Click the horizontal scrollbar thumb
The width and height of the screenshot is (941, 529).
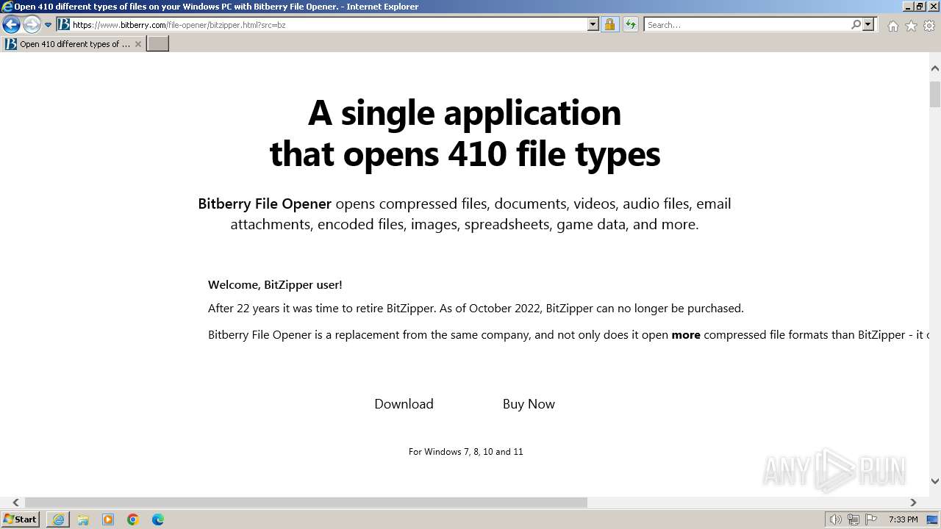click(x=306, y=503)
